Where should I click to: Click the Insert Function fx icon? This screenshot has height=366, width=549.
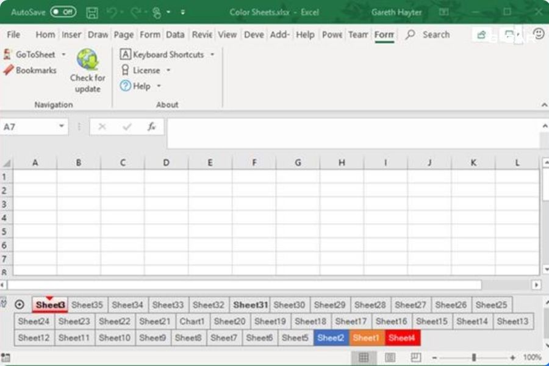[x=152, y=126]
